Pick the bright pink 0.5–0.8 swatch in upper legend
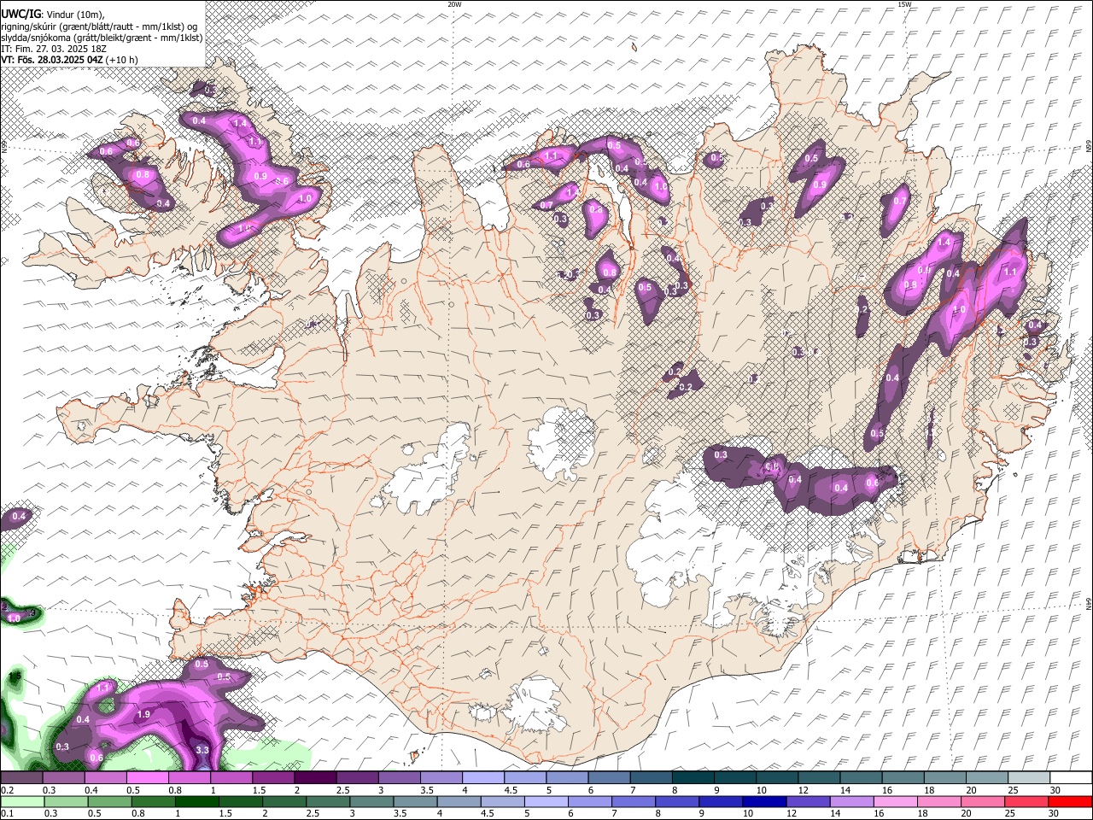This screenshot has height=820, width=1093. (147, 777)
